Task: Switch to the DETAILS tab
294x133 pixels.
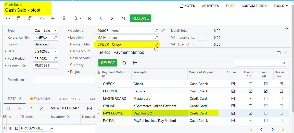Action: [15, 99]
